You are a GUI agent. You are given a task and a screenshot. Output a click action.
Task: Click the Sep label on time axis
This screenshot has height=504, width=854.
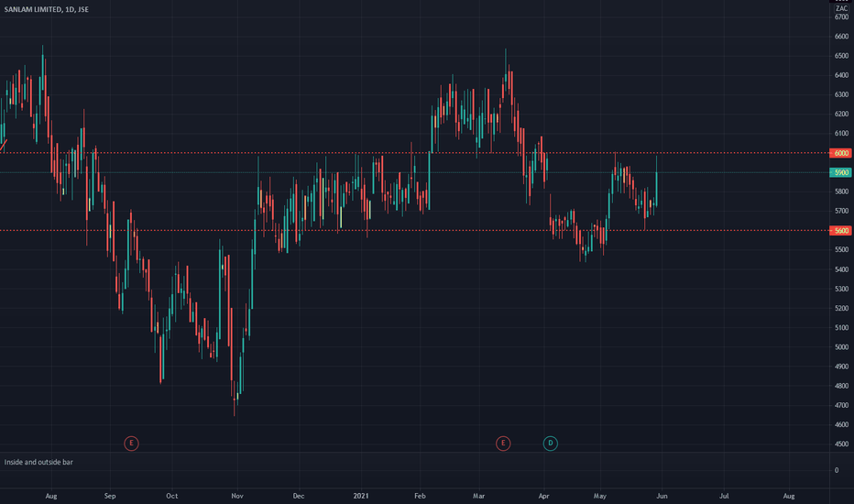tap(110, 496)
